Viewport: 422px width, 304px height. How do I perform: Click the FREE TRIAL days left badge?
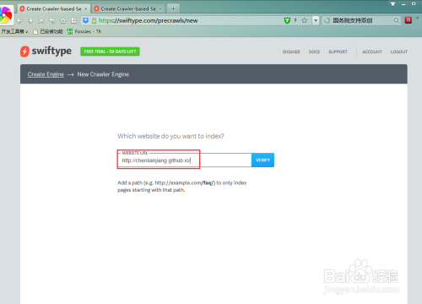point(110,52)
